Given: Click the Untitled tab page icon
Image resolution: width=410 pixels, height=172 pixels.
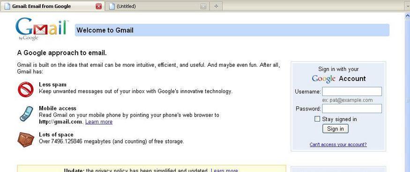Looking at the screenshot, I should (x=112, y=6).
